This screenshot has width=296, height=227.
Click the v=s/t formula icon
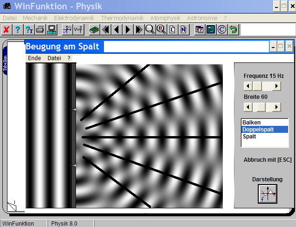click(78, 30)
